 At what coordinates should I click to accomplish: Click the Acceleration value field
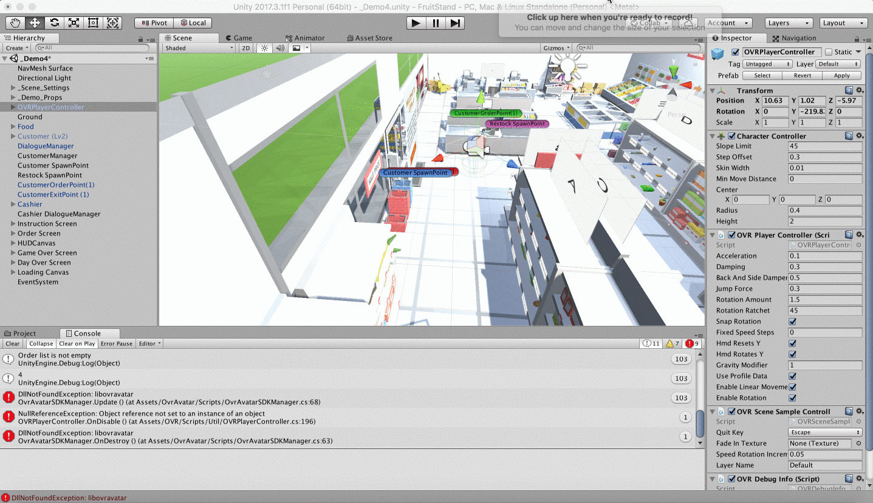click(x=824, y=256)
